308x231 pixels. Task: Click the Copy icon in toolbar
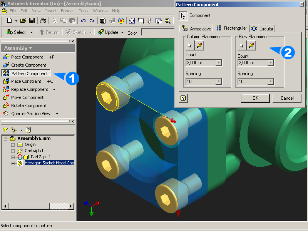coord(63,20)
